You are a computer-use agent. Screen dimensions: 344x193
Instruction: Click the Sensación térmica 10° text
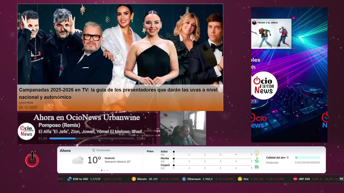pyautogui.click(x=117, y=162)
